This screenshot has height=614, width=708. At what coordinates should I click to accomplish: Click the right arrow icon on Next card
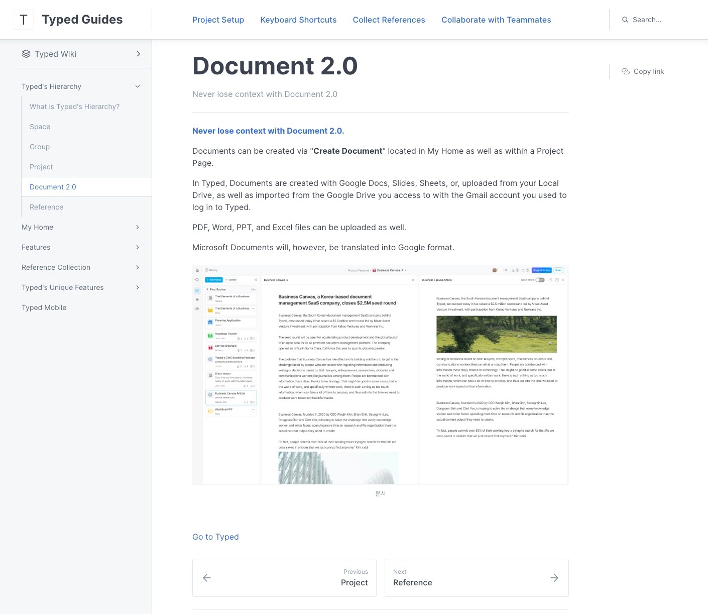tap(554, 578)
